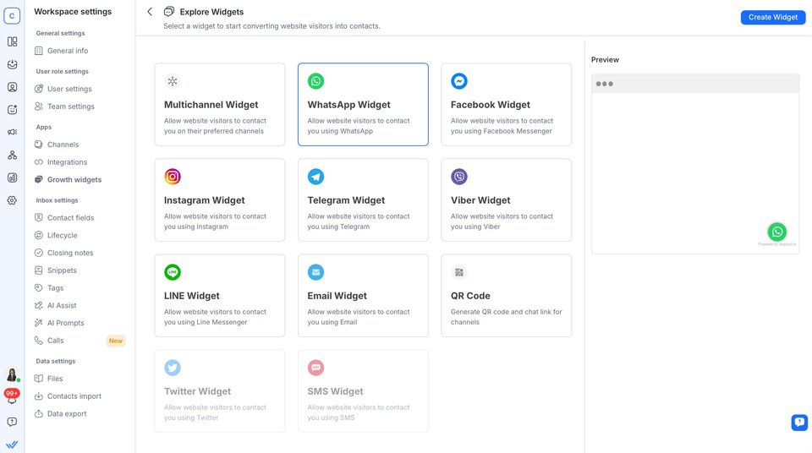Click the Data export upload icon

tap(38, 413)
